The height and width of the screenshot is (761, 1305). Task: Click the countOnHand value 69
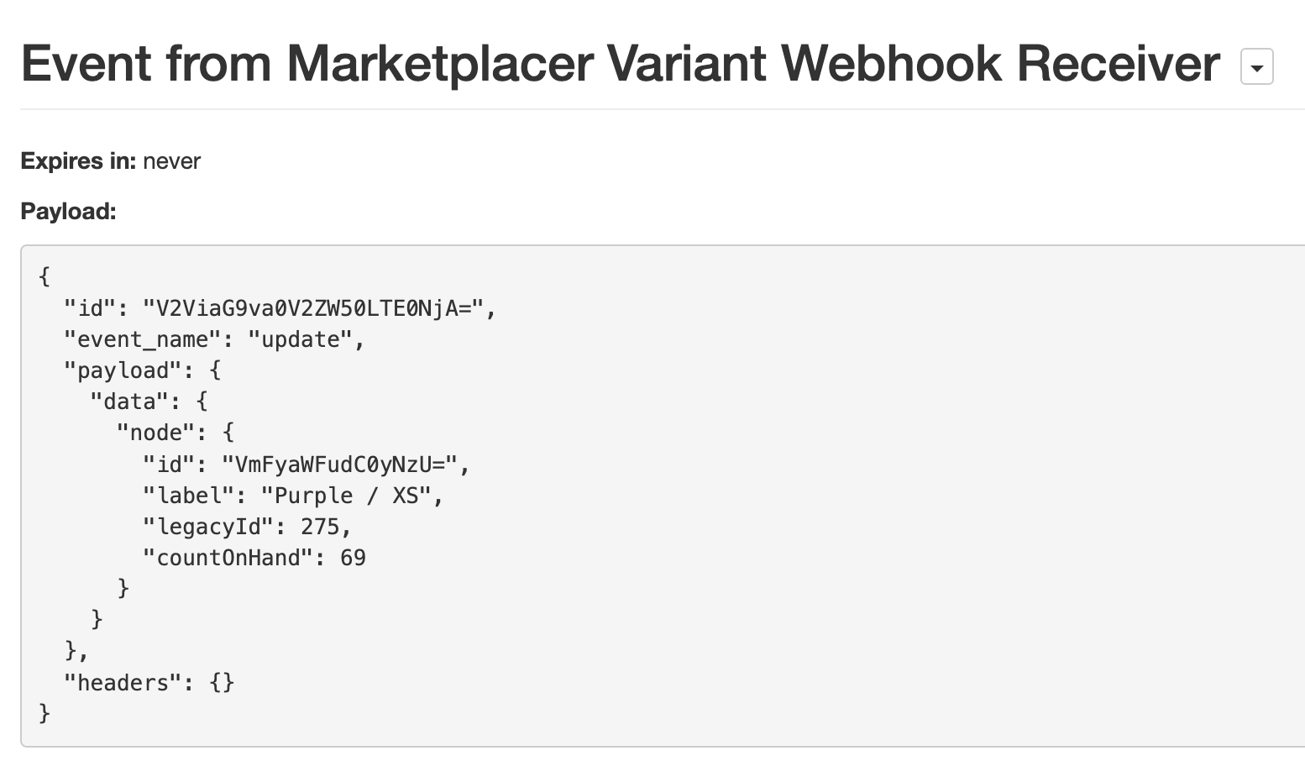(353, 558)
